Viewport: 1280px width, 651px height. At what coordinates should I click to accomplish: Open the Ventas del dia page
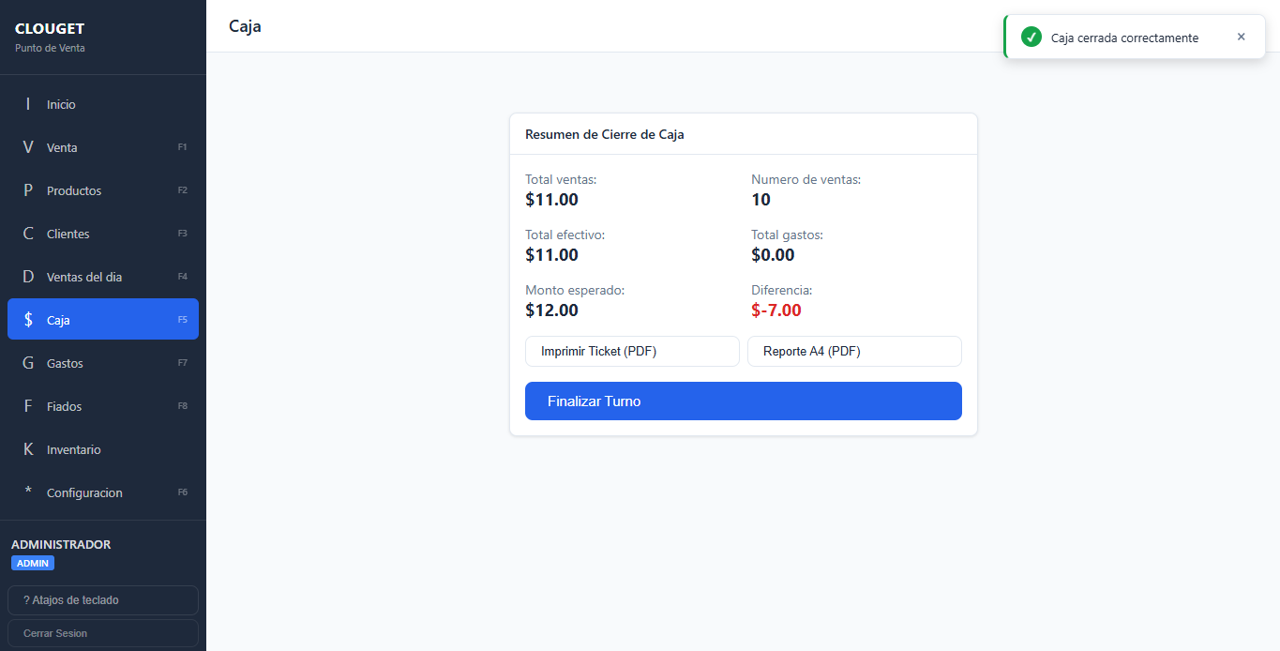[84, 277]
